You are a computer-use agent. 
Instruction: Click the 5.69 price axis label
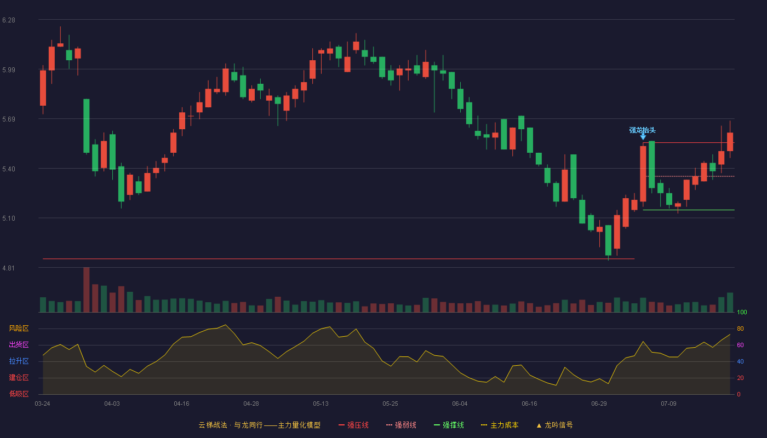8,119
